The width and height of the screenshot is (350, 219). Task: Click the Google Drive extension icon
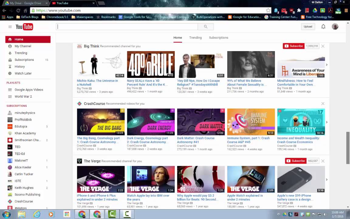click(315, 11)
